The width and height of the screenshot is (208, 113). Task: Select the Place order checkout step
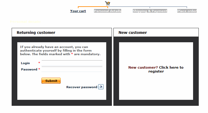coord(187,11)
